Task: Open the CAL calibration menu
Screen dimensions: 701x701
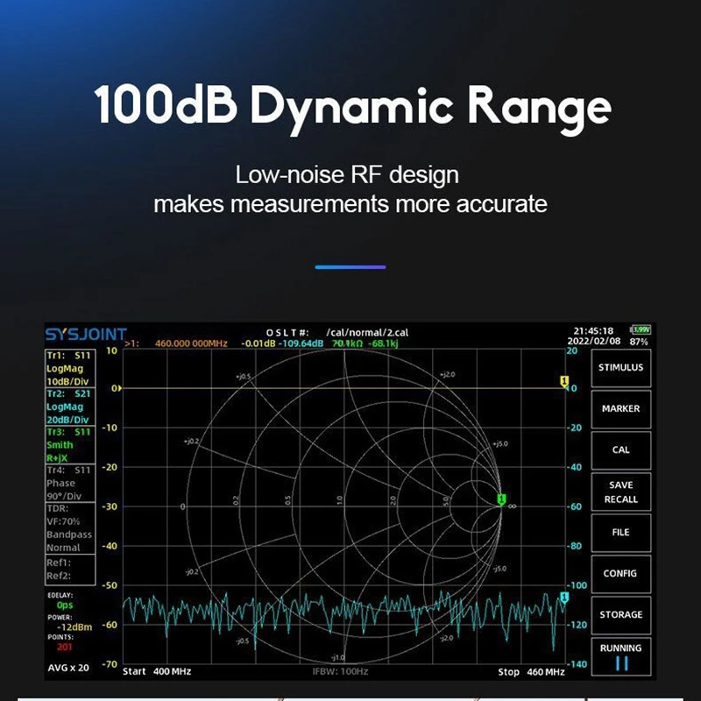Action: [621, 450]
